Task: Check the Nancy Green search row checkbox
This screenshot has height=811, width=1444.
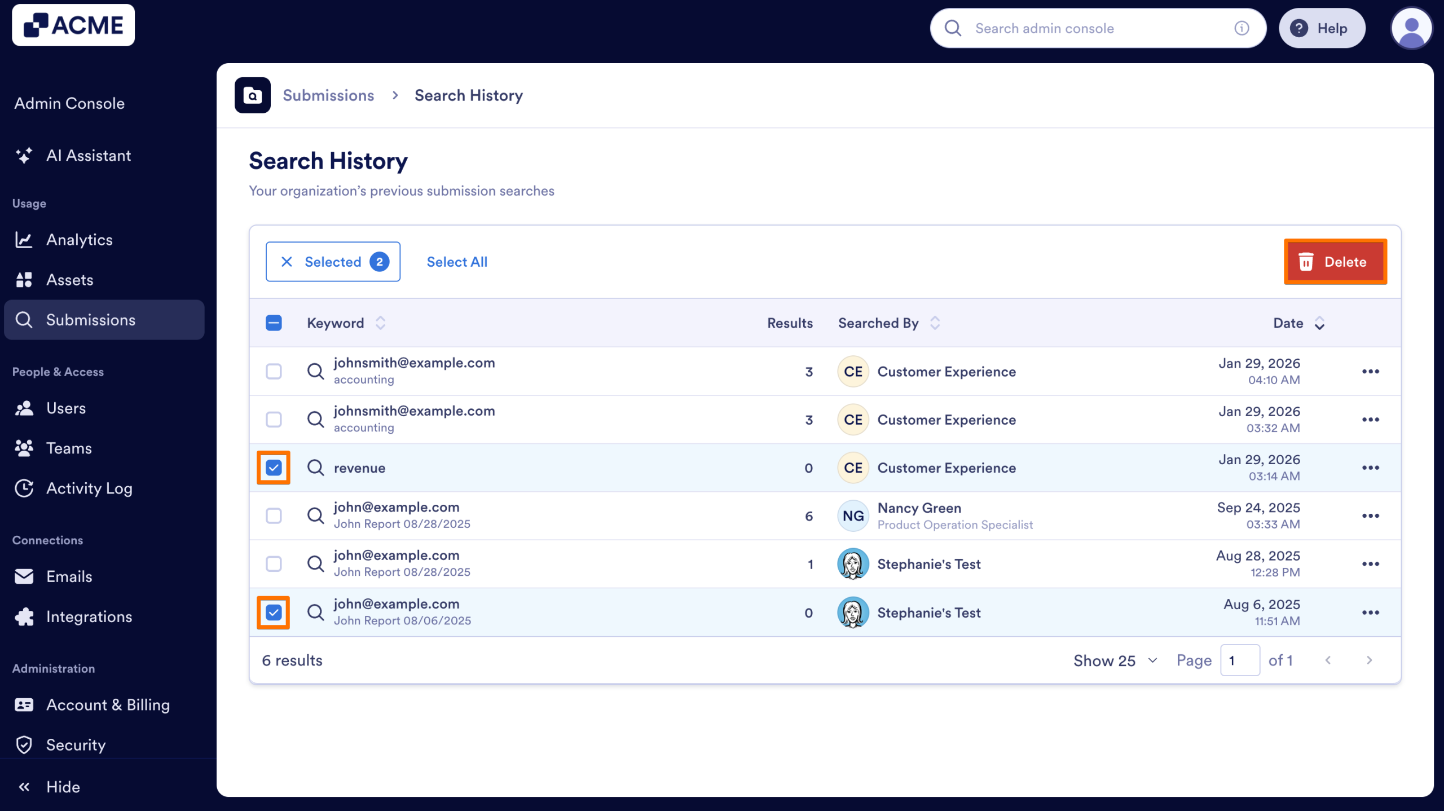Action: 274,515
